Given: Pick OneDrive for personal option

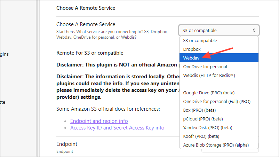Looking at the screenshot, I should 205,66.
